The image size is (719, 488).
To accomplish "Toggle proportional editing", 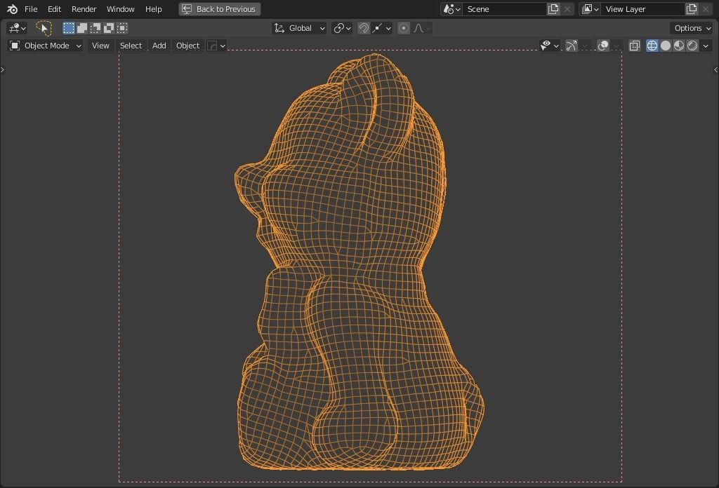I will 404,28.
